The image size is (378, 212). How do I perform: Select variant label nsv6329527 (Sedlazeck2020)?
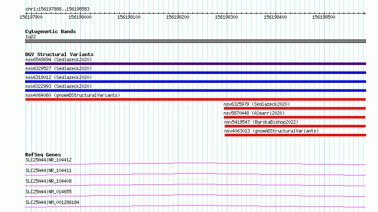(59, 68)
